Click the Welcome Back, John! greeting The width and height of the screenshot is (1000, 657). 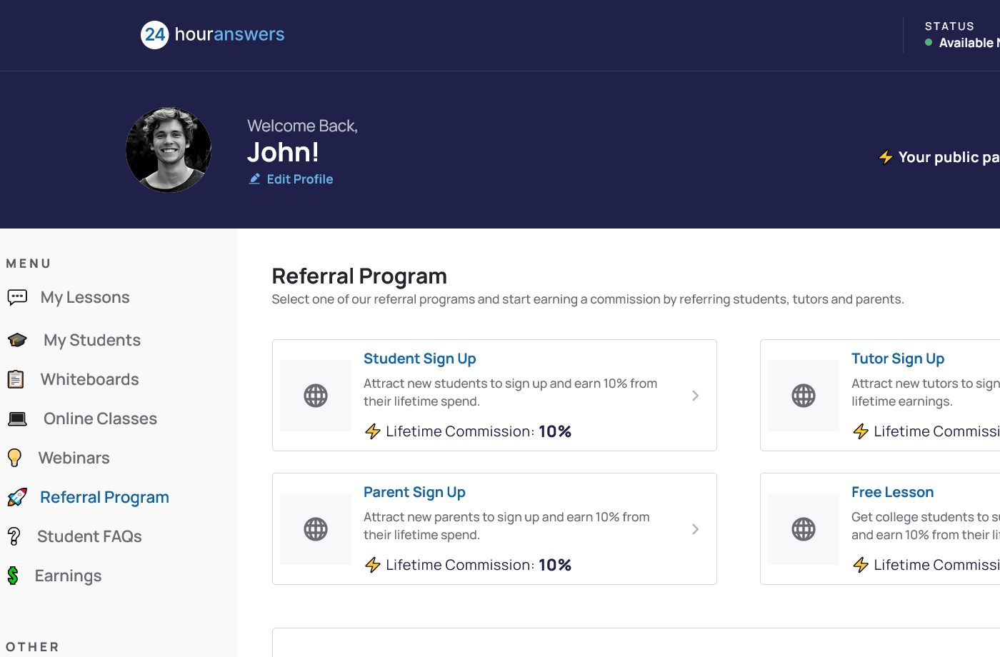(x=302, y=141)
